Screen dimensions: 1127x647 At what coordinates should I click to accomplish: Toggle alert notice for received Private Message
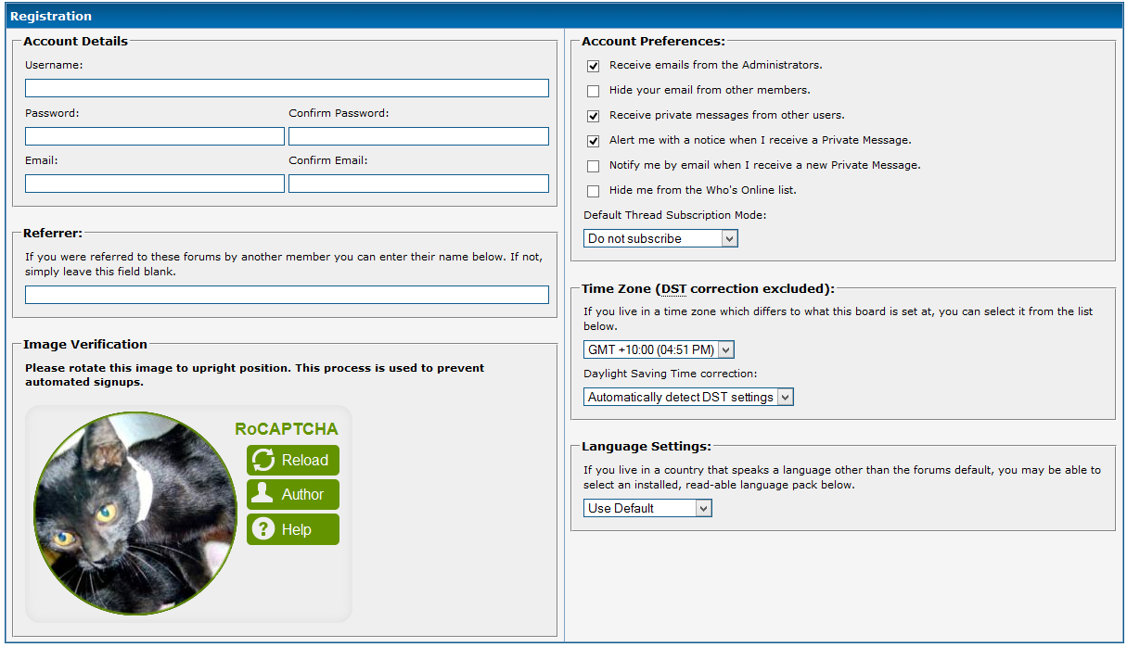(594, 142)
